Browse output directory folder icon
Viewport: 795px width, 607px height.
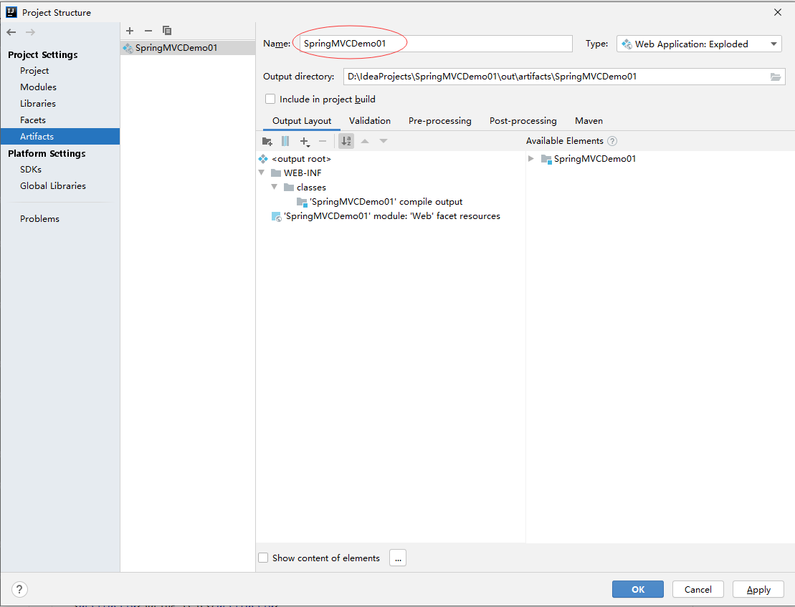pyautogui.click(x=776, y=77)
